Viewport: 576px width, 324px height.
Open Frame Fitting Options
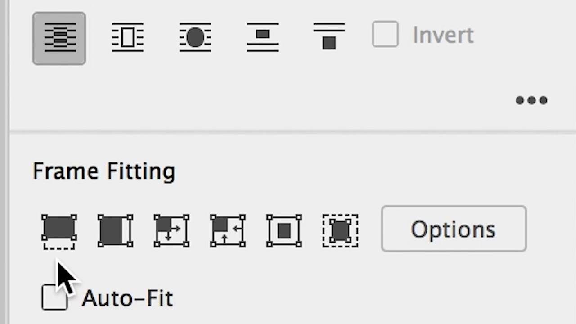[x=454, y=229]
